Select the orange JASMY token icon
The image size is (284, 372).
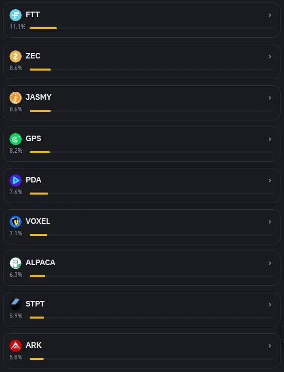pyautogui.click(x=16, y=97)
